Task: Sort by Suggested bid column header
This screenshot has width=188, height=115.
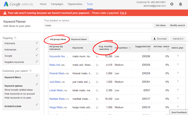Action: 143,46
